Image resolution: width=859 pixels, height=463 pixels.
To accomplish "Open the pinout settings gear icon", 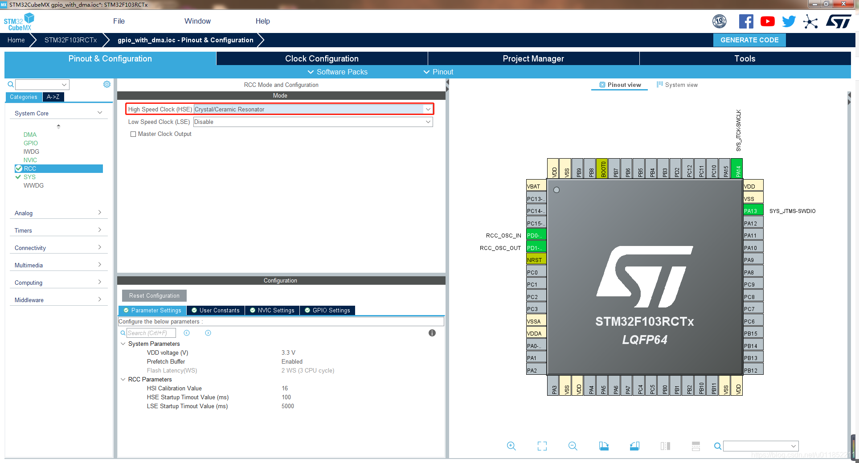I will tap(106, 84).
